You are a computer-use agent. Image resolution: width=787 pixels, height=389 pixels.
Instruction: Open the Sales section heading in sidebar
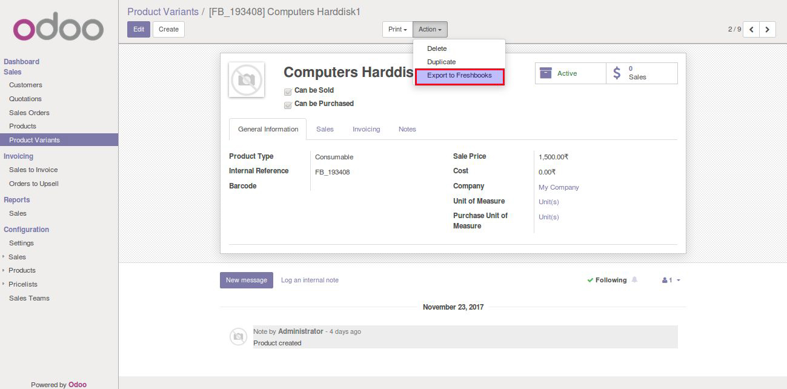(x=13, y=72)
